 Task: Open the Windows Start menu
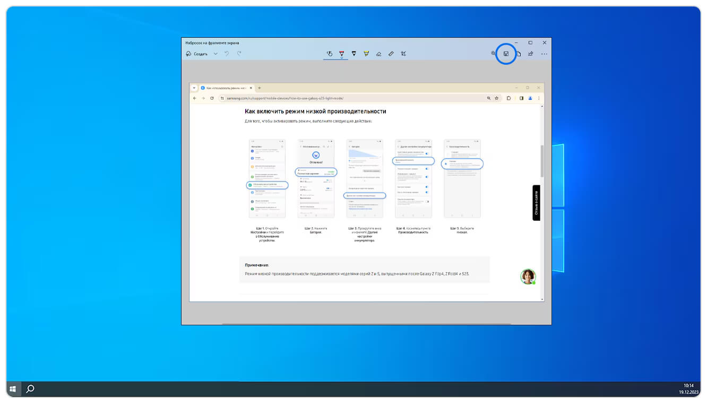pyautogui.click(x=13, y=389)
